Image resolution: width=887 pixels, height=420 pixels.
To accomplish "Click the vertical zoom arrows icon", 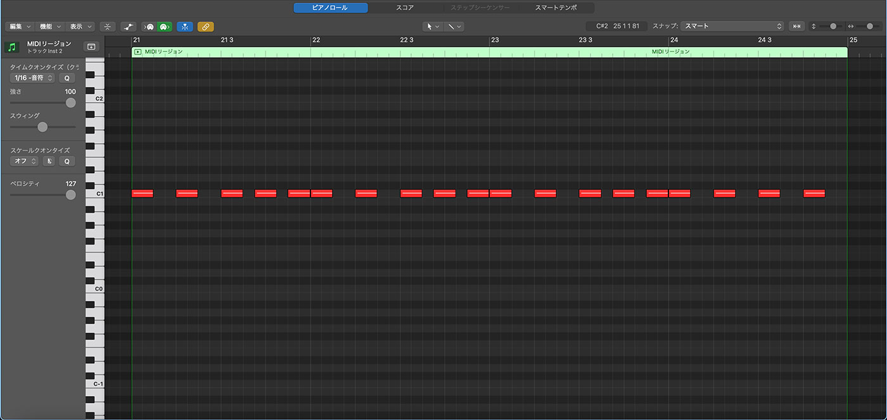I will click(x=814, y=26).
